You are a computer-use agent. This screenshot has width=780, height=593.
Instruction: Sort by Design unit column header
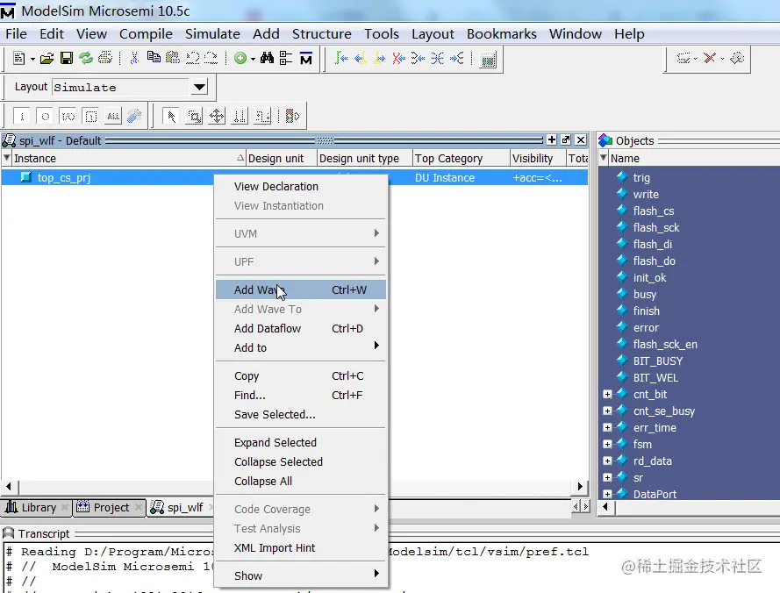coord(282,158)
